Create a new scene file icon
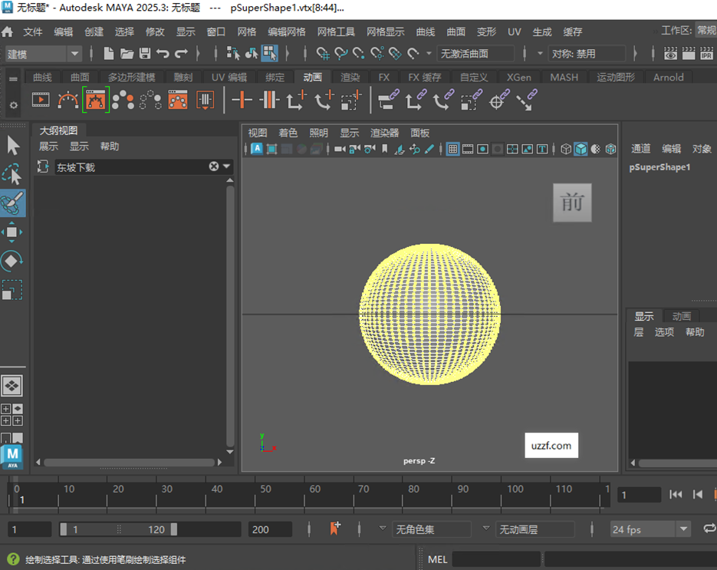The height and width of the screenshot is (570, 717). (108, 54)
